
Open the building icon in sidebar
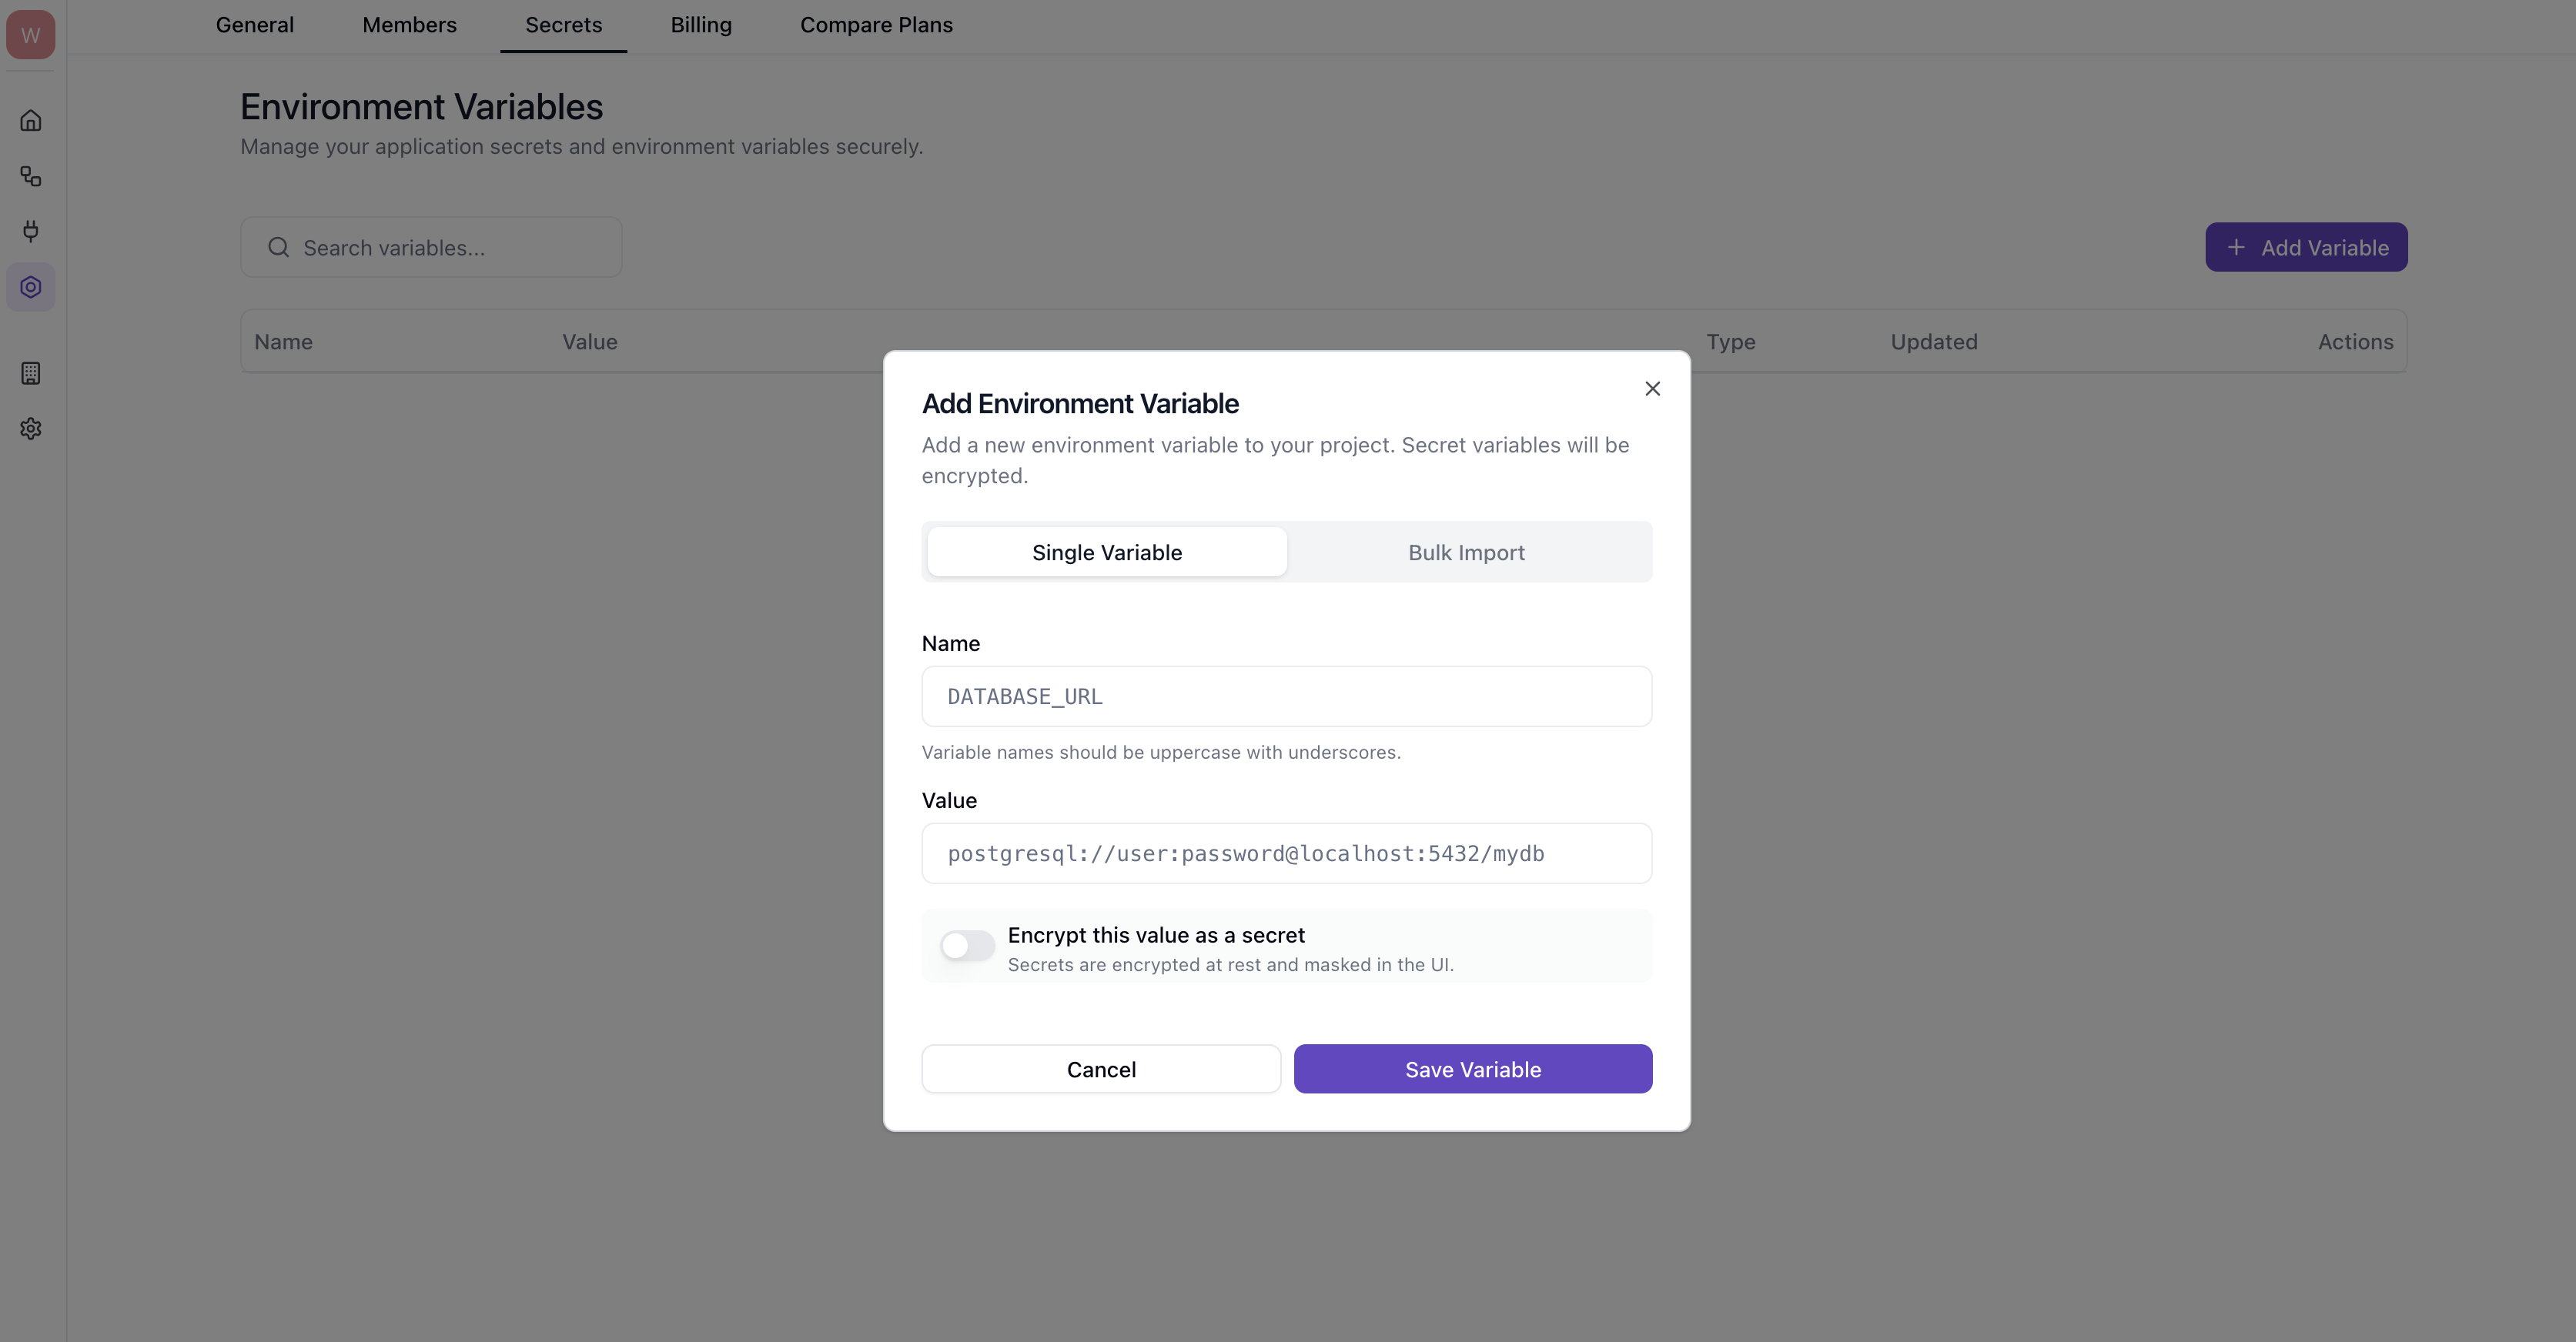(31, 374)
